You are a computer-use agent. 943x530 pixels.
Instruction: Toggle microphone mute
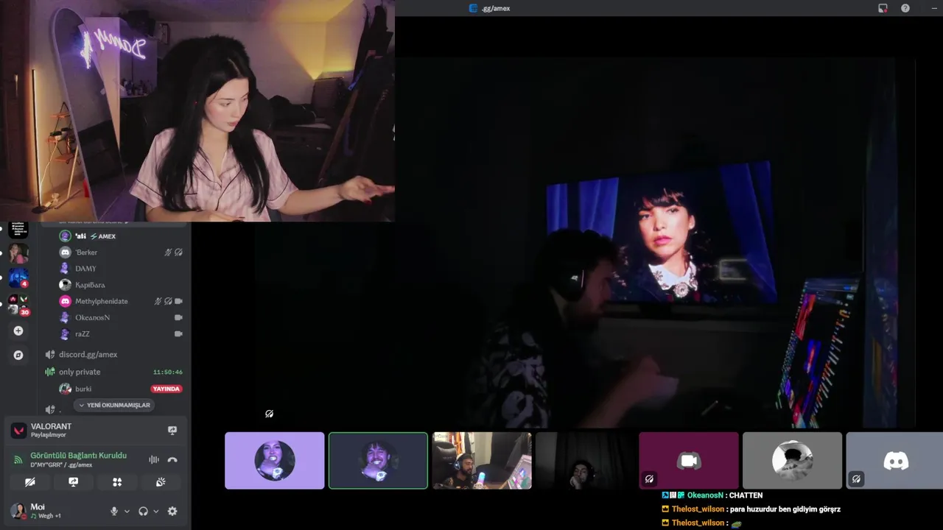(x=114, y=511)
